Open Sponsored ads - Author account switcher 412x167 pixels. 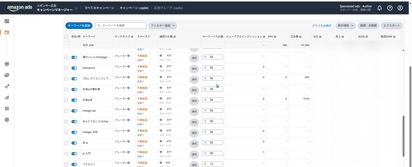point(355,8)
